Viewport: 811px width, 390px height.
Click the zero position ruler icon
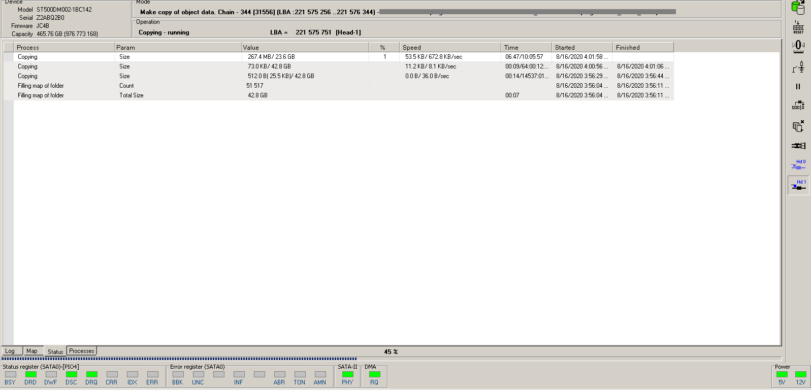[798, 47]
